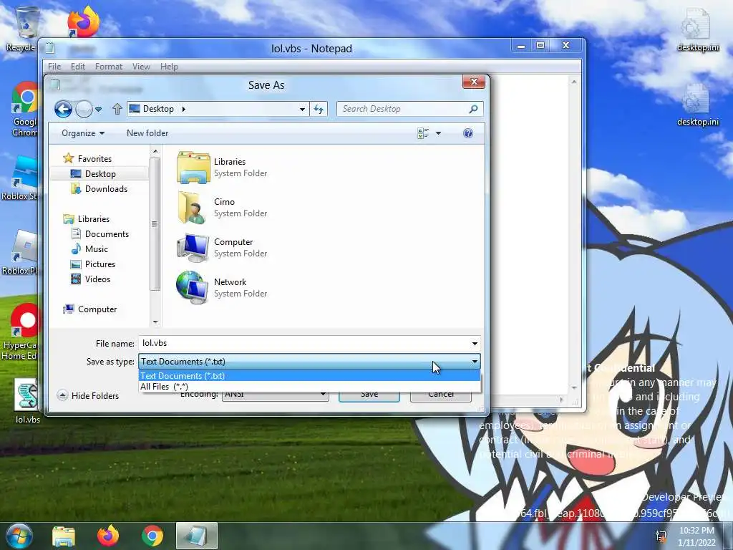Choose All Files (*.*) option
The image size is (733, 550).
(309, 387)
